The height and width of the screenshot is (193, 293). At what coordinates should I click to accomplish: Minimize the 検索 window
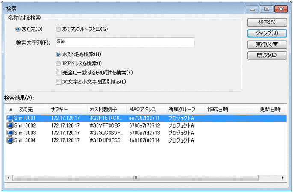[252, 9]
